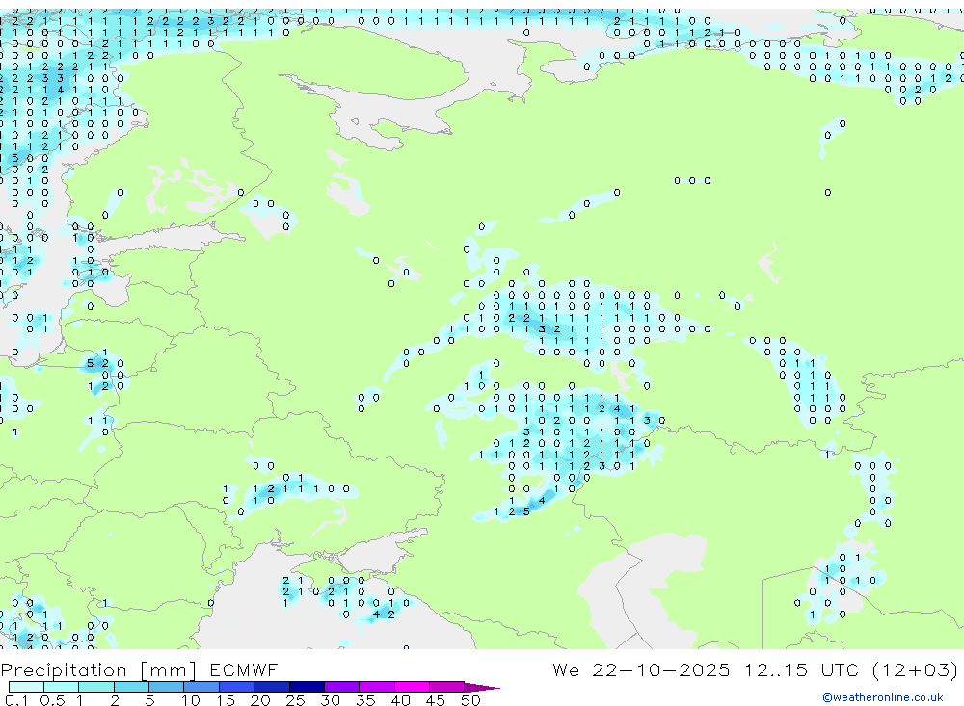The width and height of the screenshot is (964, 706).
Task: Pick the 10–15 mm legend swatch
Action: pyautogui.click(x=201, y=687)
